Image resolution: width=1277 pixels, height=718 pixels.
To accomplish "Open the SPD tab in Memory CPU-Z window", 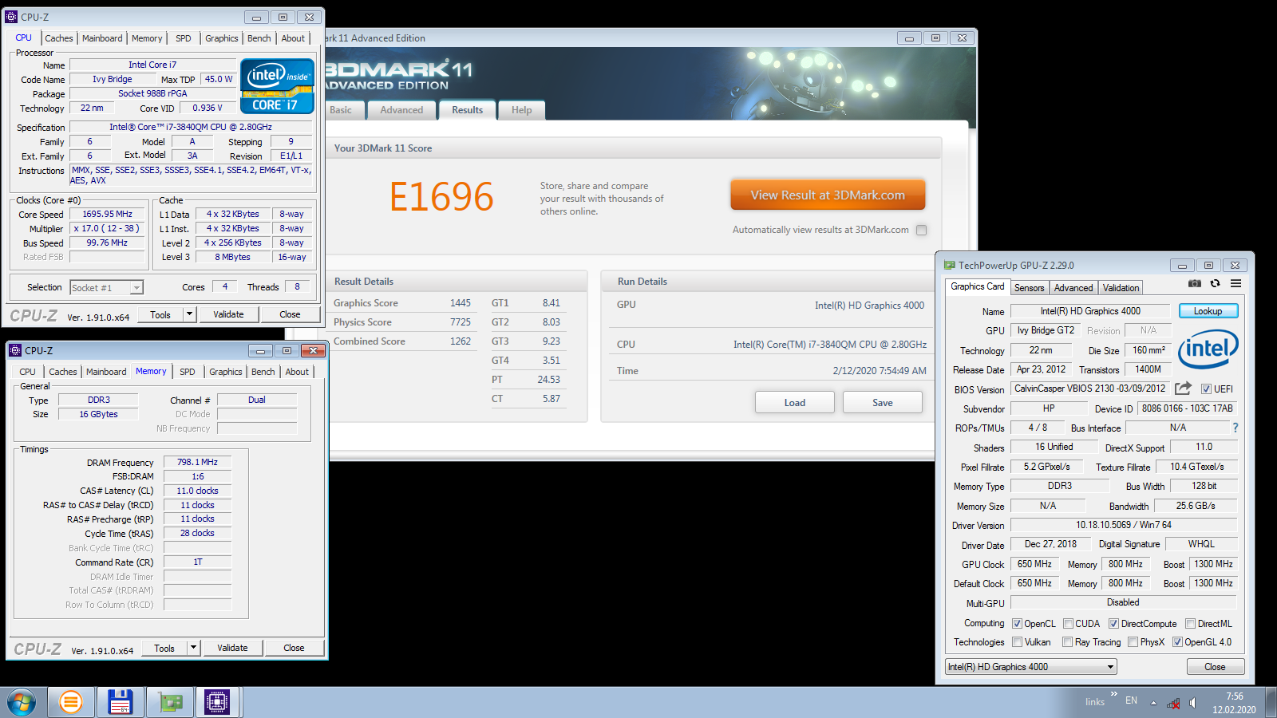I will click(x=188, y=372).
